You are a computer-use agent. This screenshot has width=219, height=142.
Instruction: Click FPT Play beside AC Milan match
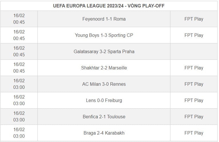point(194,84)
